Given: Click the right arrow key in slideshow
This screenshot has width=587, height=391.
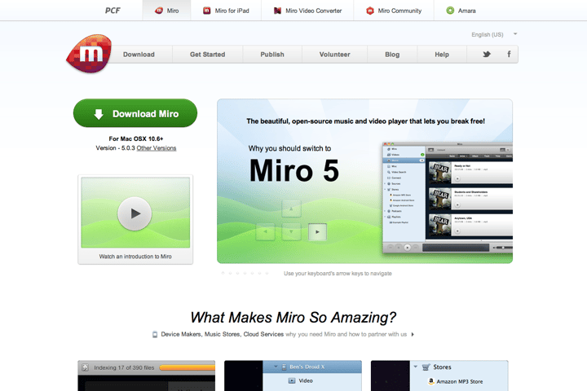Looking at the screenshot, I should click(317, 231).
